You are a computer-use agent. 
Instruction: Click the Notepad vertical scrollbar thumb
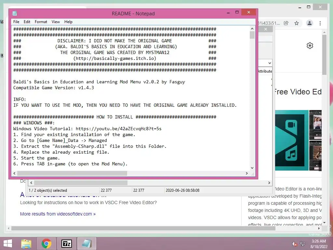point(252,35)
